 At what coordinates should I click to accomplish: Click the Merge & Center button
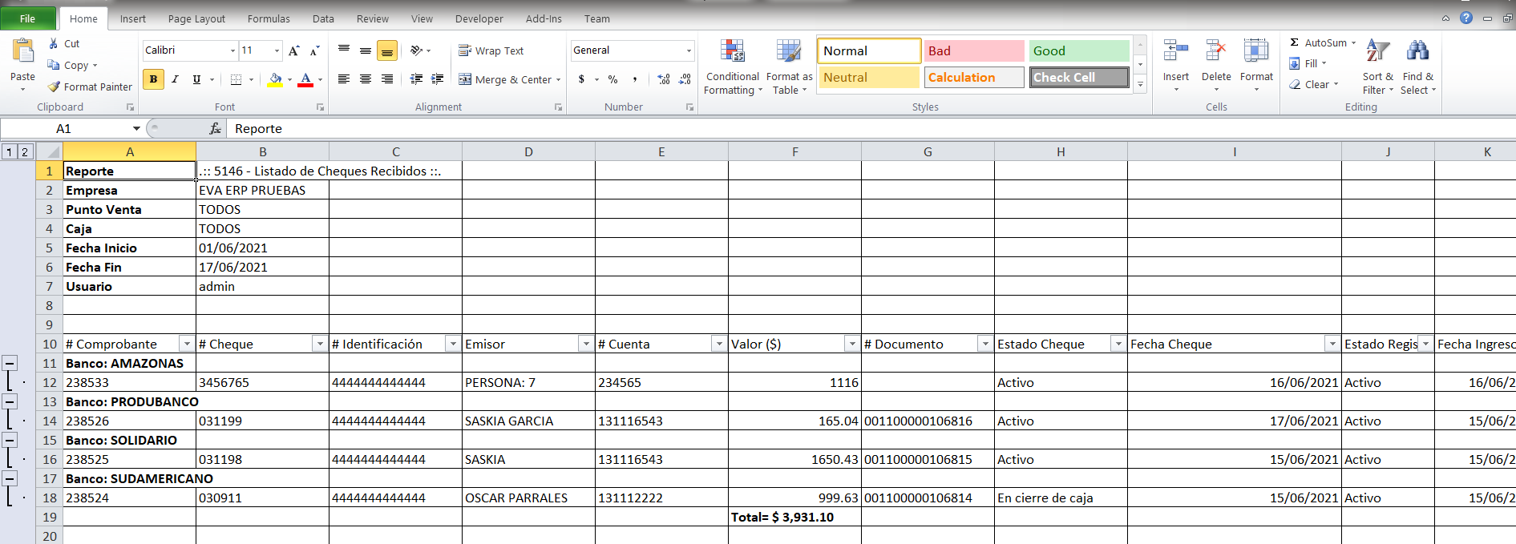(505, 79)
